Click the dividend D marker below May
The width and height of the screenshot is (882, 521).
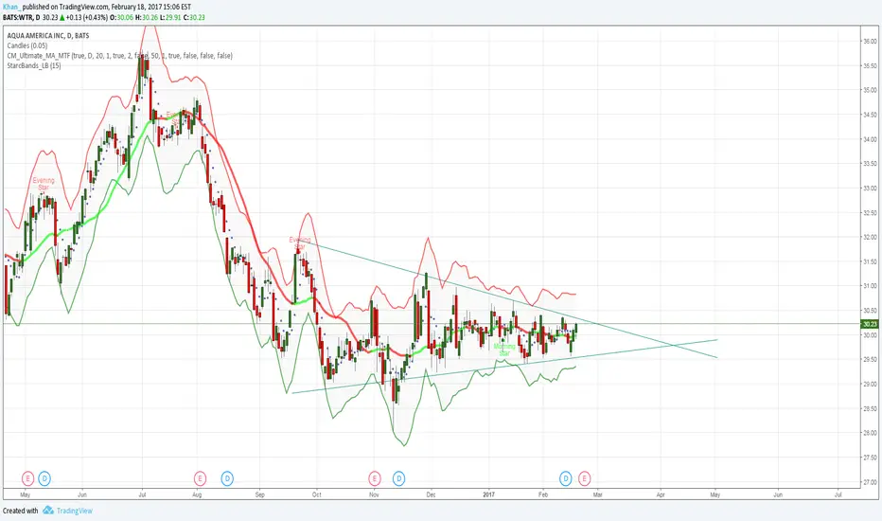point(44,478)
